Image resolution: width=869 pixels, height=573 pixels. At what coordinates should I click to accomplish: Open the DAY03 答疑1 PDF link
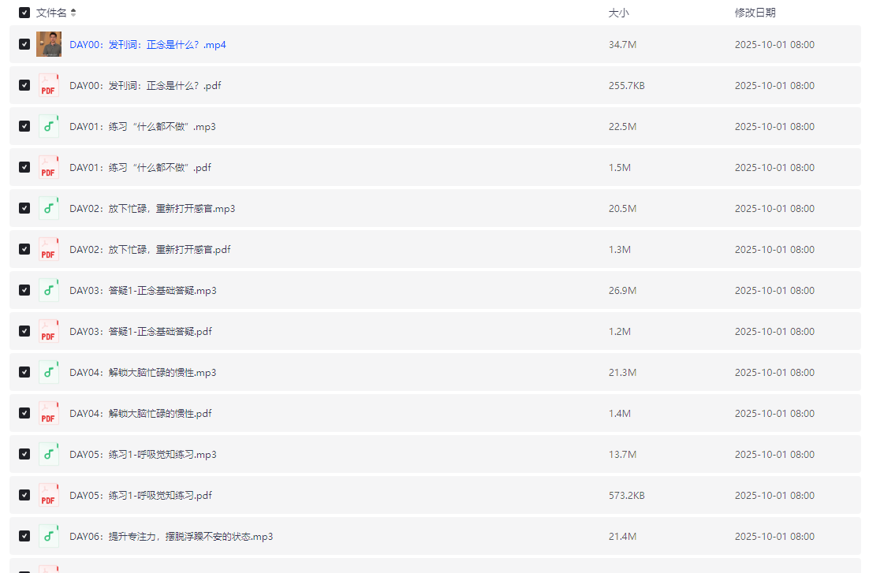click(x=140, y=331)
